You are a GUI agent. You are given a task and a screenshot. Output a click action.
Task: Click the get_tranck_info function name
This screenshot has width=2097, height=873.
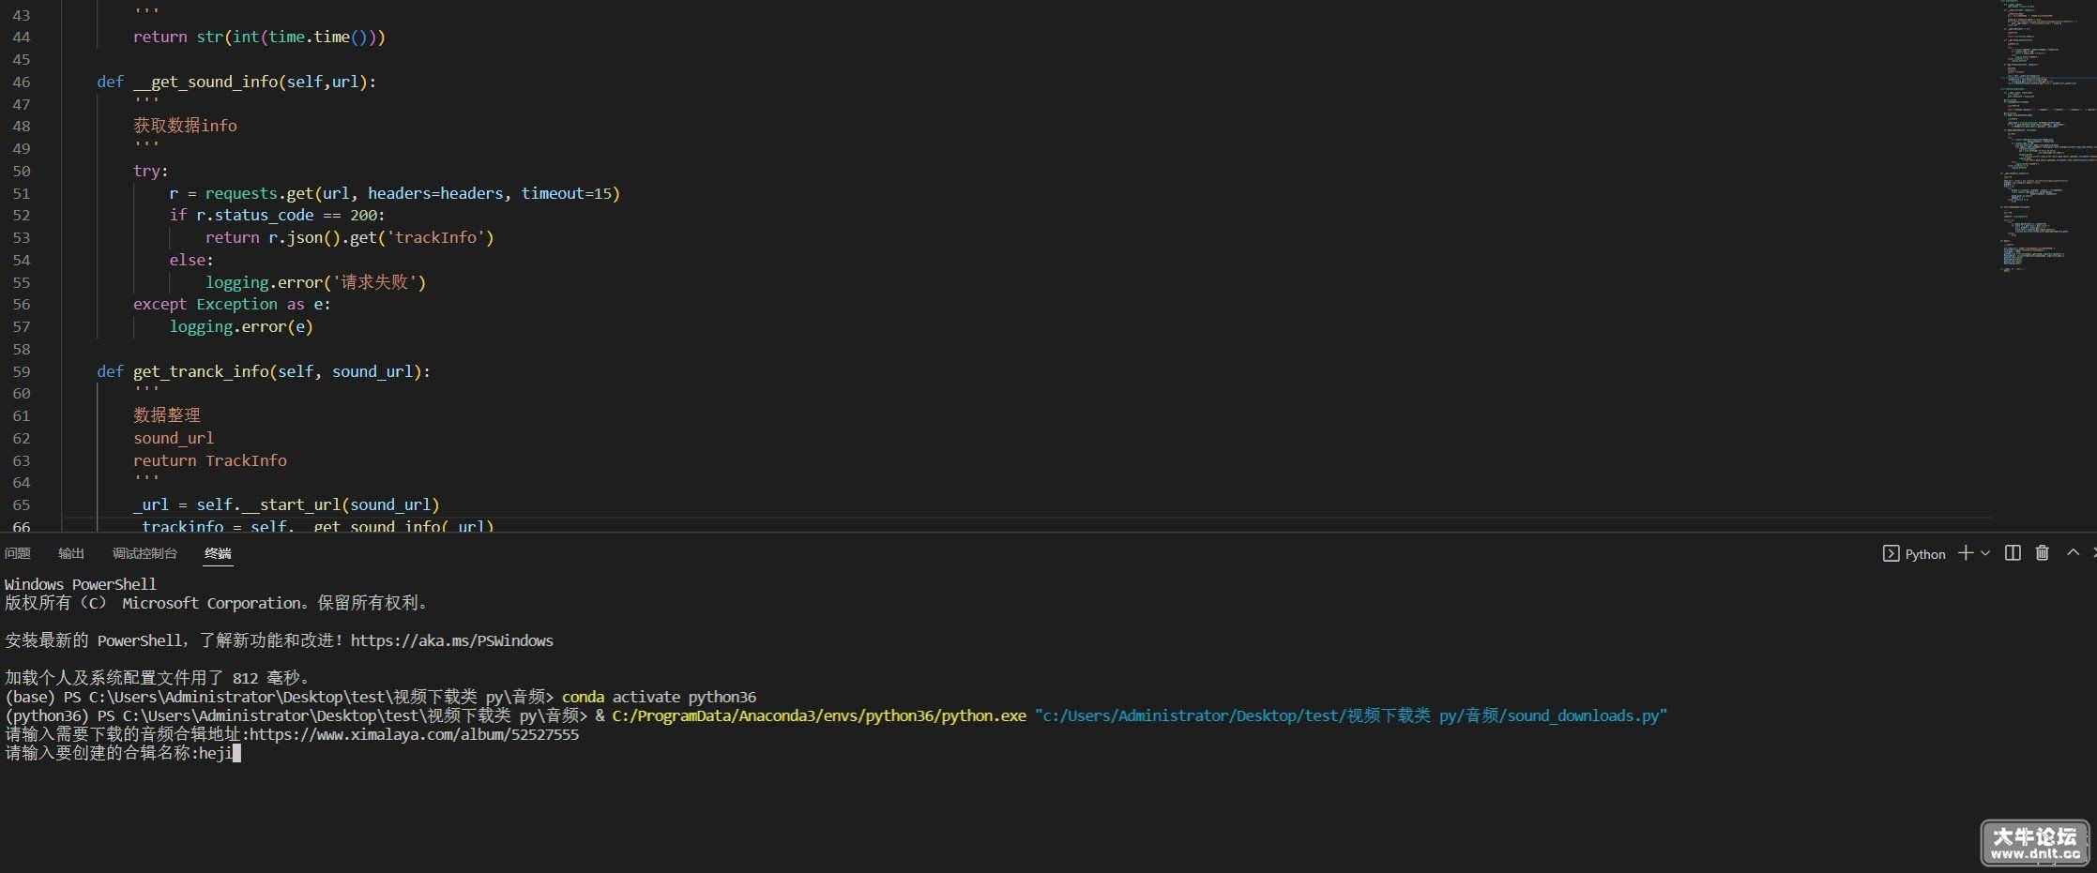click(x=201, y=371)
